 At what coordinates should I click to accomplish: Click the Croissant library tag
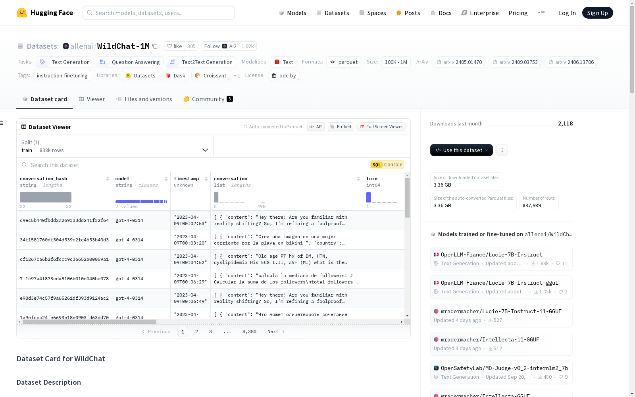point(211,75)
